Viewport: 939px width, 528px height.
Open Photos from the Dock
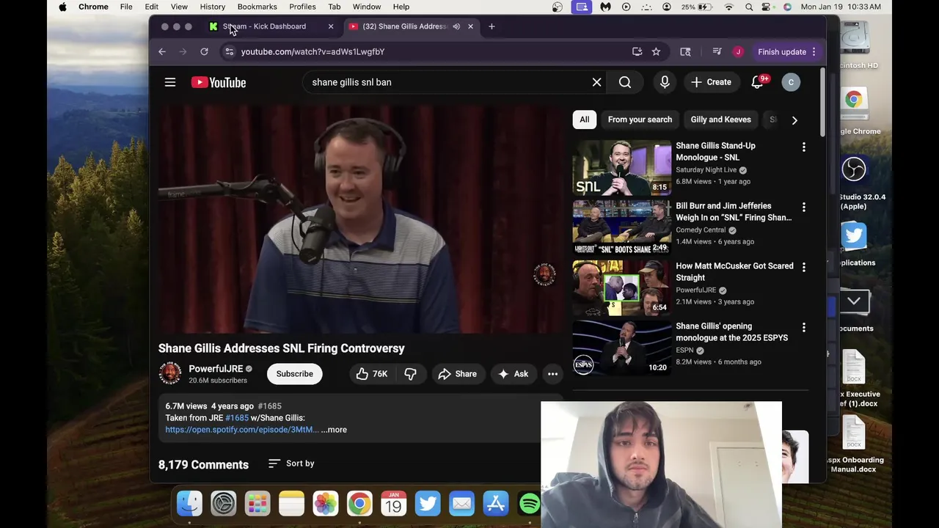coord(326,503)
